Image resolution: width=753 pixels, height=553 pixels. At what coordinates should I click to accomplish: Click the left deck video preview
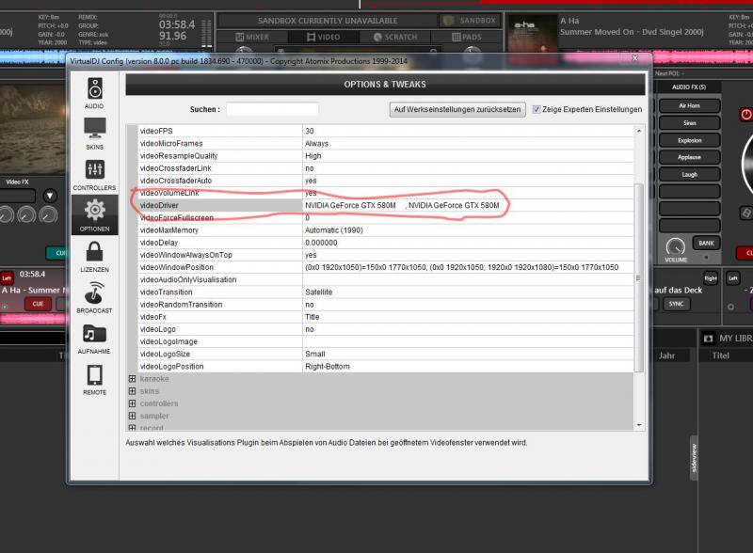click(x=33, y=130)
